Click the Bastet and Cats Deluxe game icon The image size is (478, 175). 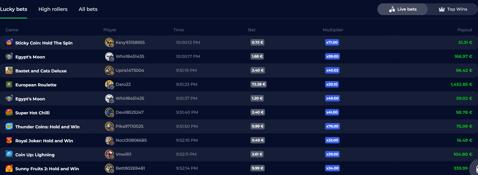(9, 70)
